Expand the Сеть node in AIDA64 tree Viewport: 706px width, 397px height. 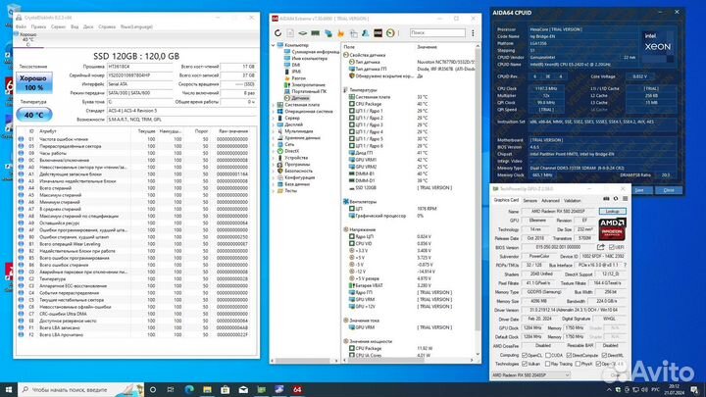coord(273,144)
